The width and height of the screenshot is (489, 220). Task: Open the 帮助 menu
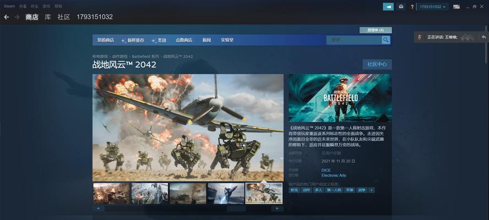[58, 6]
